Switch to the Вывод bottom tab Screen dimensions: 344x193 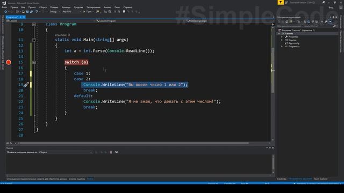click(x=90, y=179)
